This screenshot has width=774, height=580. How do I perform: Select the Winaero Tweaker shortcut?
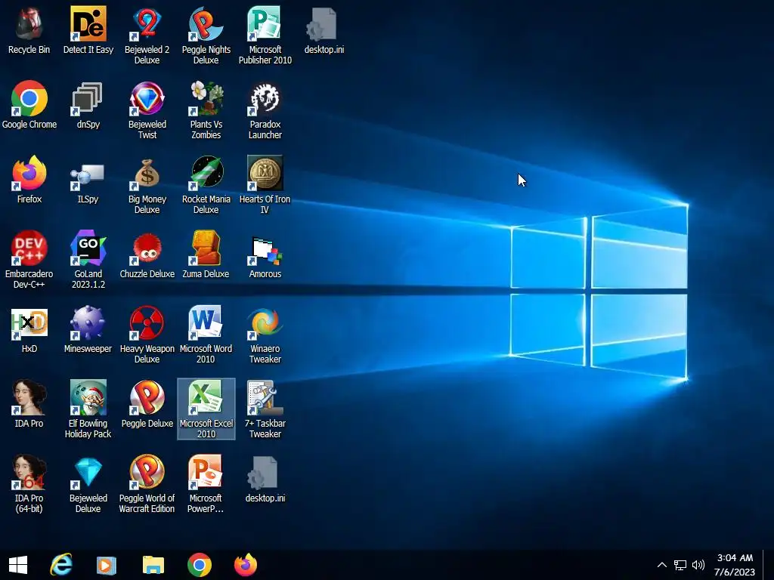click(x=265, y=335)
